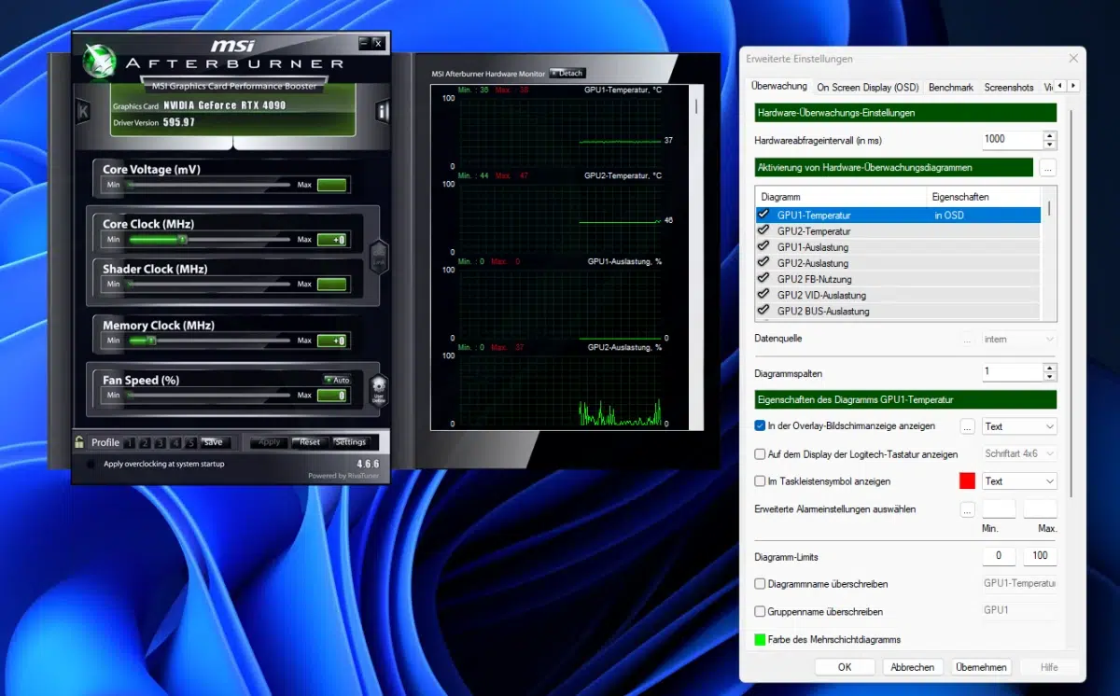The width and height of the screenshot is (1120, 696).
Task: Click OK in Erweiterte Einstellungen
Action: point(845,667)
